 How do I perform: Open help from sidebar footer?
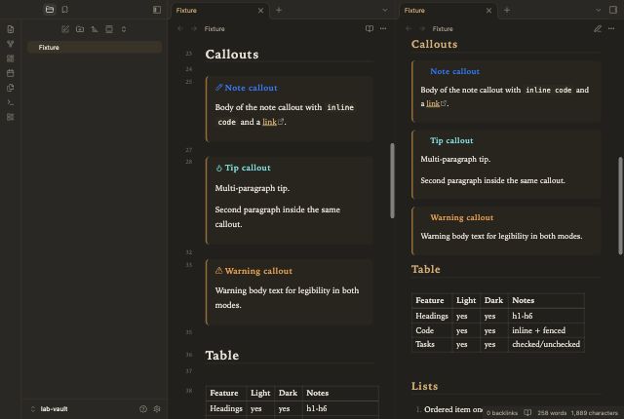coord(143,409)
